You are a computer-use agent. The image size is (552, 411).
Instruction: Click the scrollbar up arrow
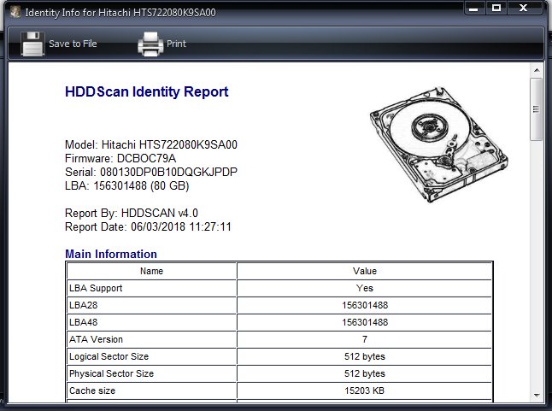[537, 70]
